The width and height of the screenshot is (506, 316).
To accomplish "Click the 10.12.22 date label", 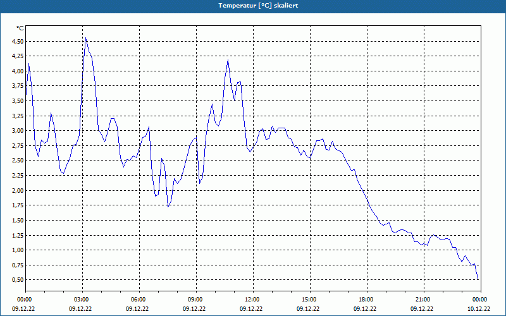I will (479, 308).
